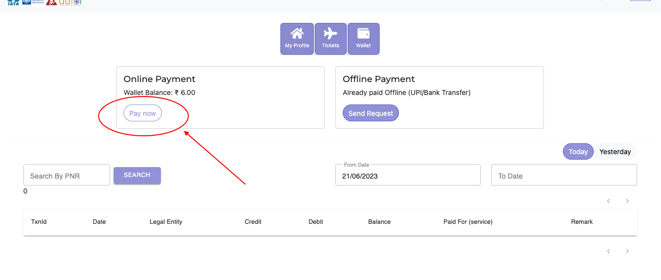The width and height of the screenshot is (661, 280).
Task: Go to previous page above the table
Action: pyautogui.click(x=608, y=201)
